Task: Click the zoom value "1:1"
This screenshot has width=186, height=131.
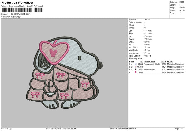Action: (180, 13)
